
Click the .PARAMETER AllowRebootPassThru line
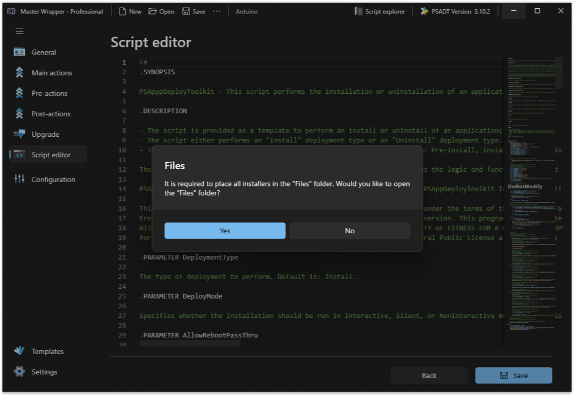coord(198,335)
